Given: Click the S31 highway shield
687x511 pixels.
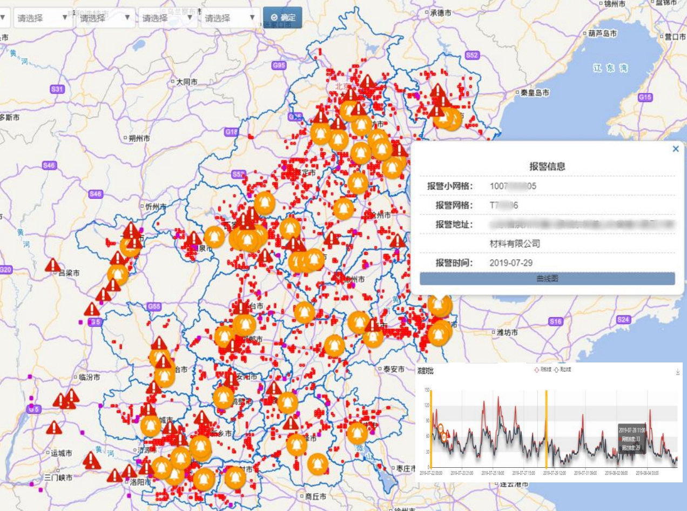Looking at the screenshot, I should tap(57, 90).
